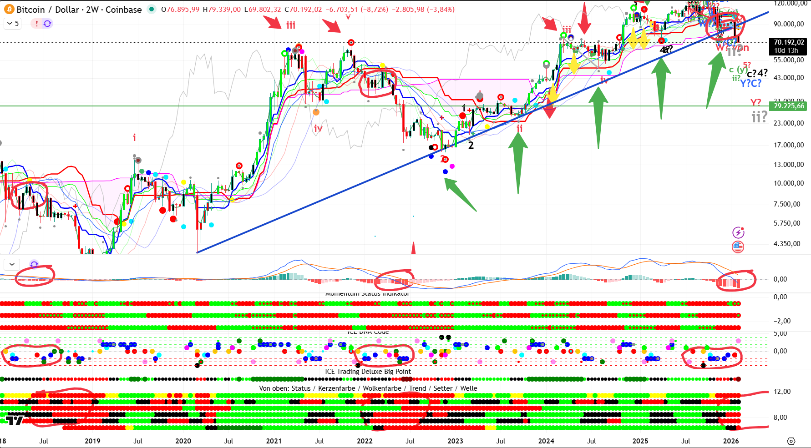
Task: Click the red exclamation indicator error icon
Action: point(37,24)
